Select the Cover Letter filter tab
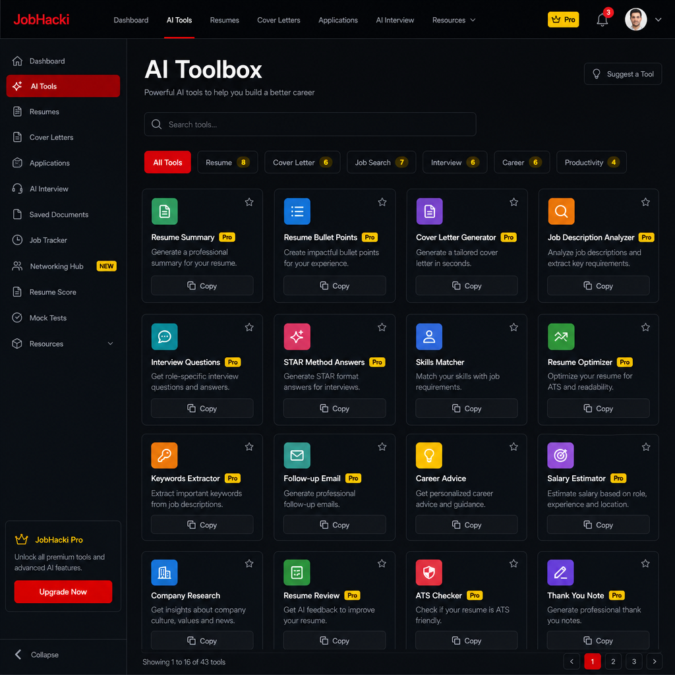675x675 pixels. [302, 162]
